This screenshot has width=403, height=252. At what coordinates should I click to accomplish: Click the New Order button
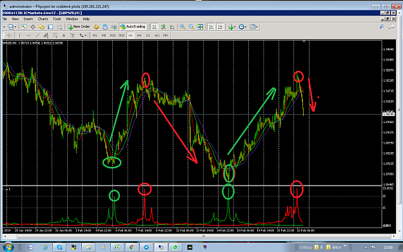79,26
